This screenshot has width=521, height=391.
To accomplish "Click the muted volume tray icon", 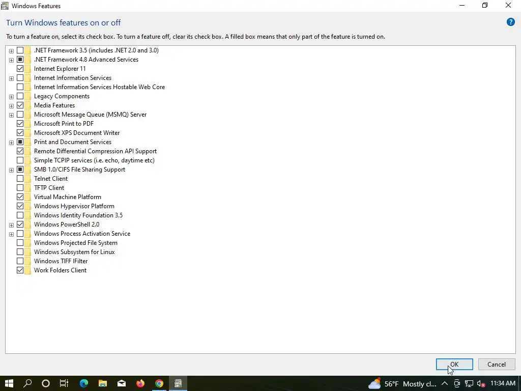I will click(481, 384).
